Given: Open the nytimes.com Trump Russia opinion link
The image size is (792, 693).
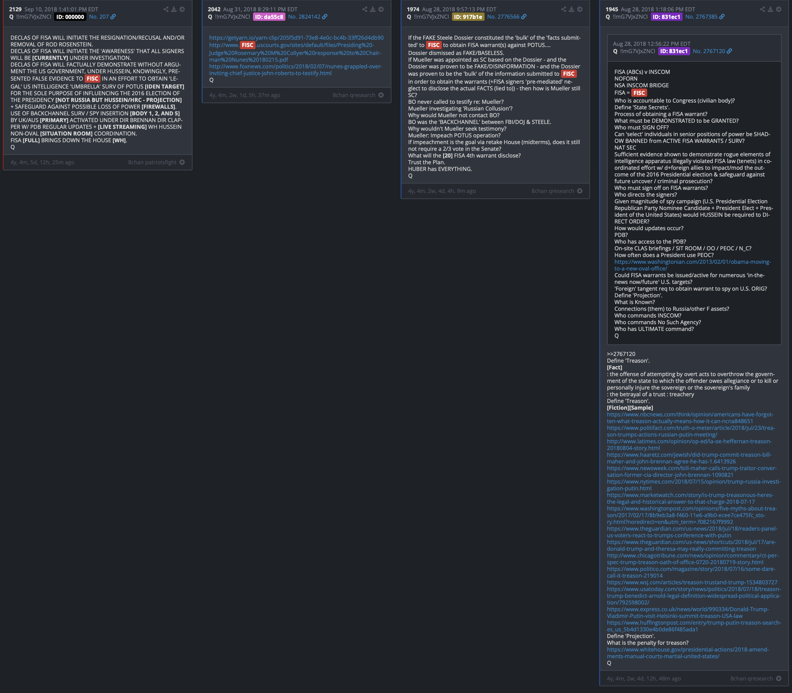Looking at the screenshot, I should pyautogui.click(x=694, y=485).
